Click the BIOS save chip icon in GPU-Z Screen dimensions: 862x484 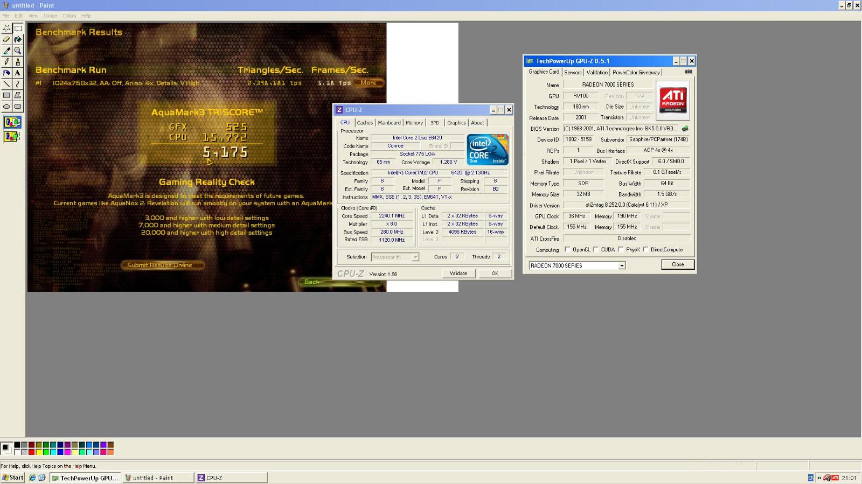coord(685,129)
